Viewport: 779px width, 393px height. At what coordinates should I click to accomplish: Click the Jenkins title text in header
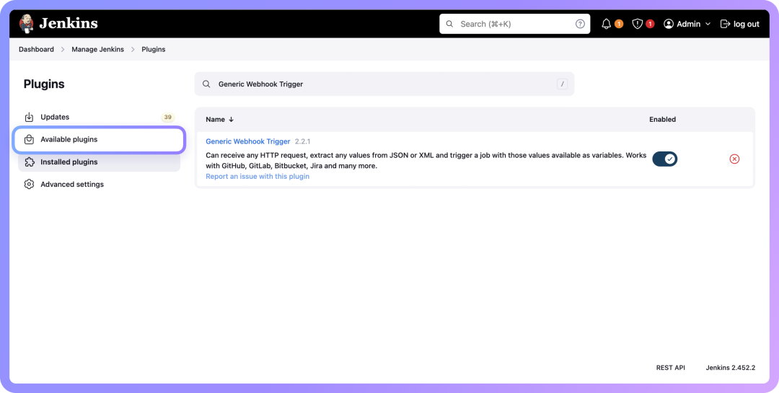(69, 23)
